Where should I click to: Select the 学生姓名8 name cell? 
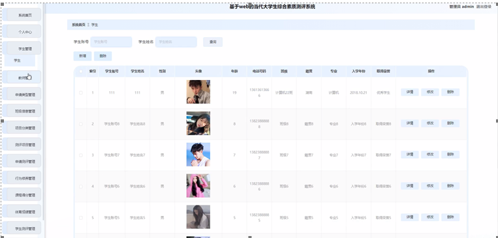point(138,124)
